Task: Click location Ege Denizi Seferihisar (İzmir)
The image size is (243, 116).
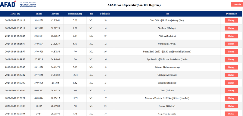Action: pyautogui.click(x=167, y=59)
